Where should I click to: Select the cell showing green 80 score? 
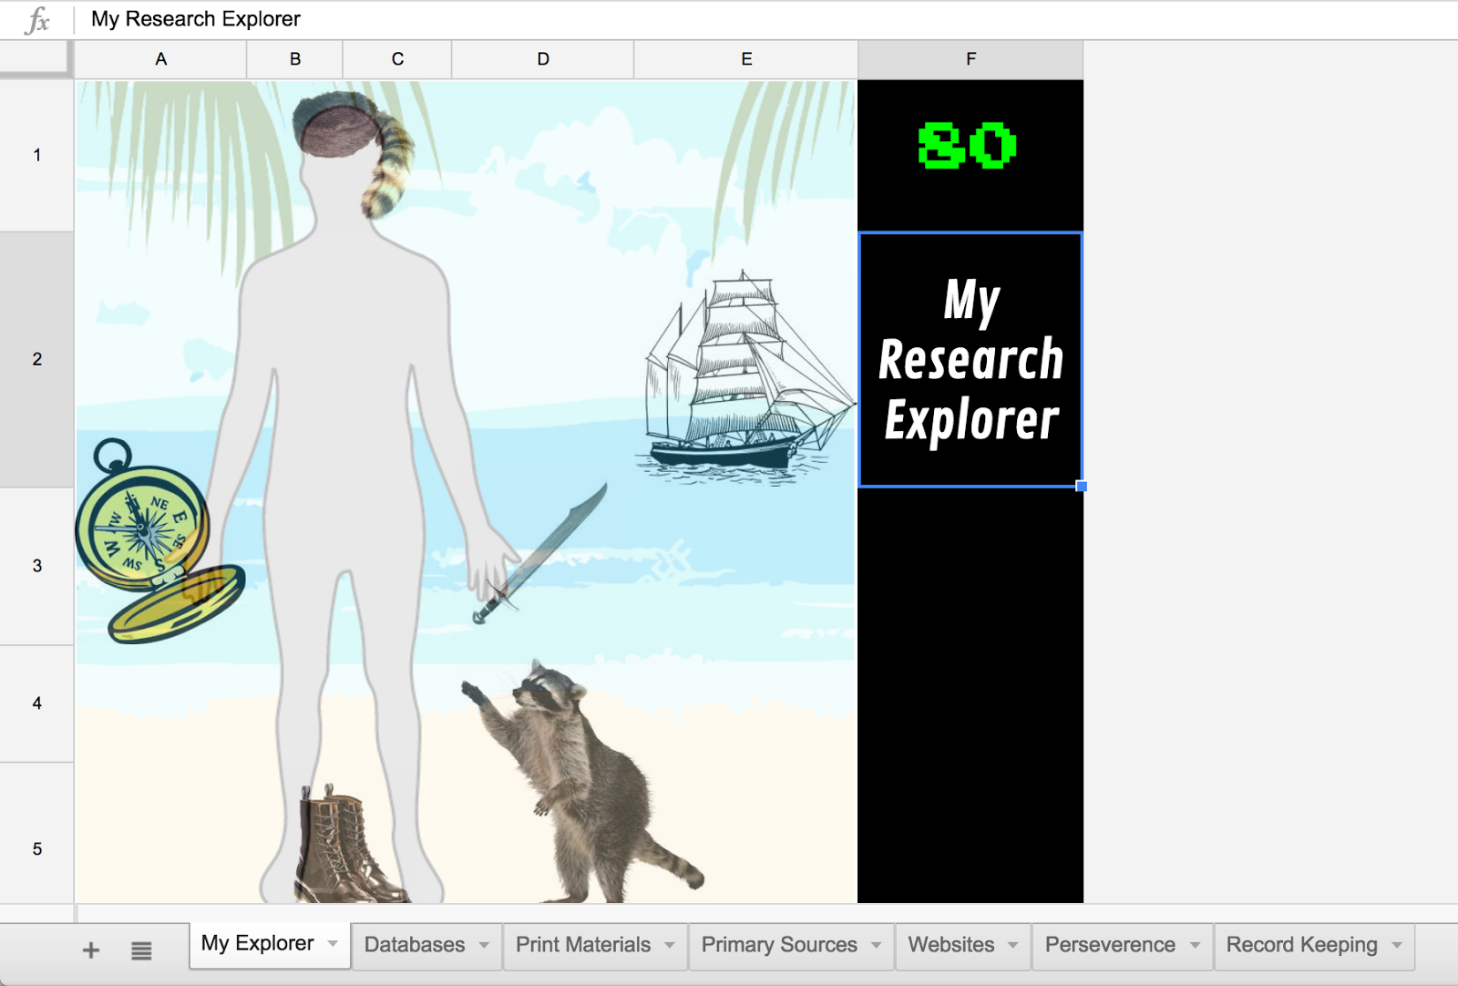click(970, 155)
